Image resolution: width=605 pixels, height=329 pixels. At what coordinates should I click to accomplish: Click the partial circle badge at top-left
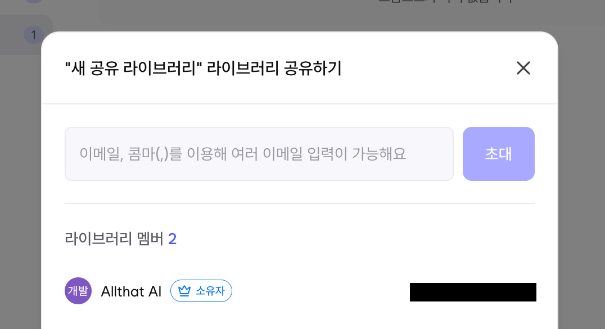[x=34, y=2]
